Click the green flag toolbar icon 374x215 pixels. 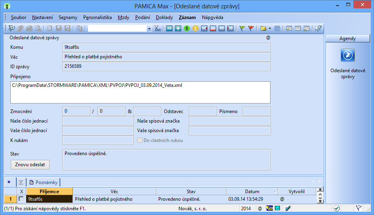(242, 29)
